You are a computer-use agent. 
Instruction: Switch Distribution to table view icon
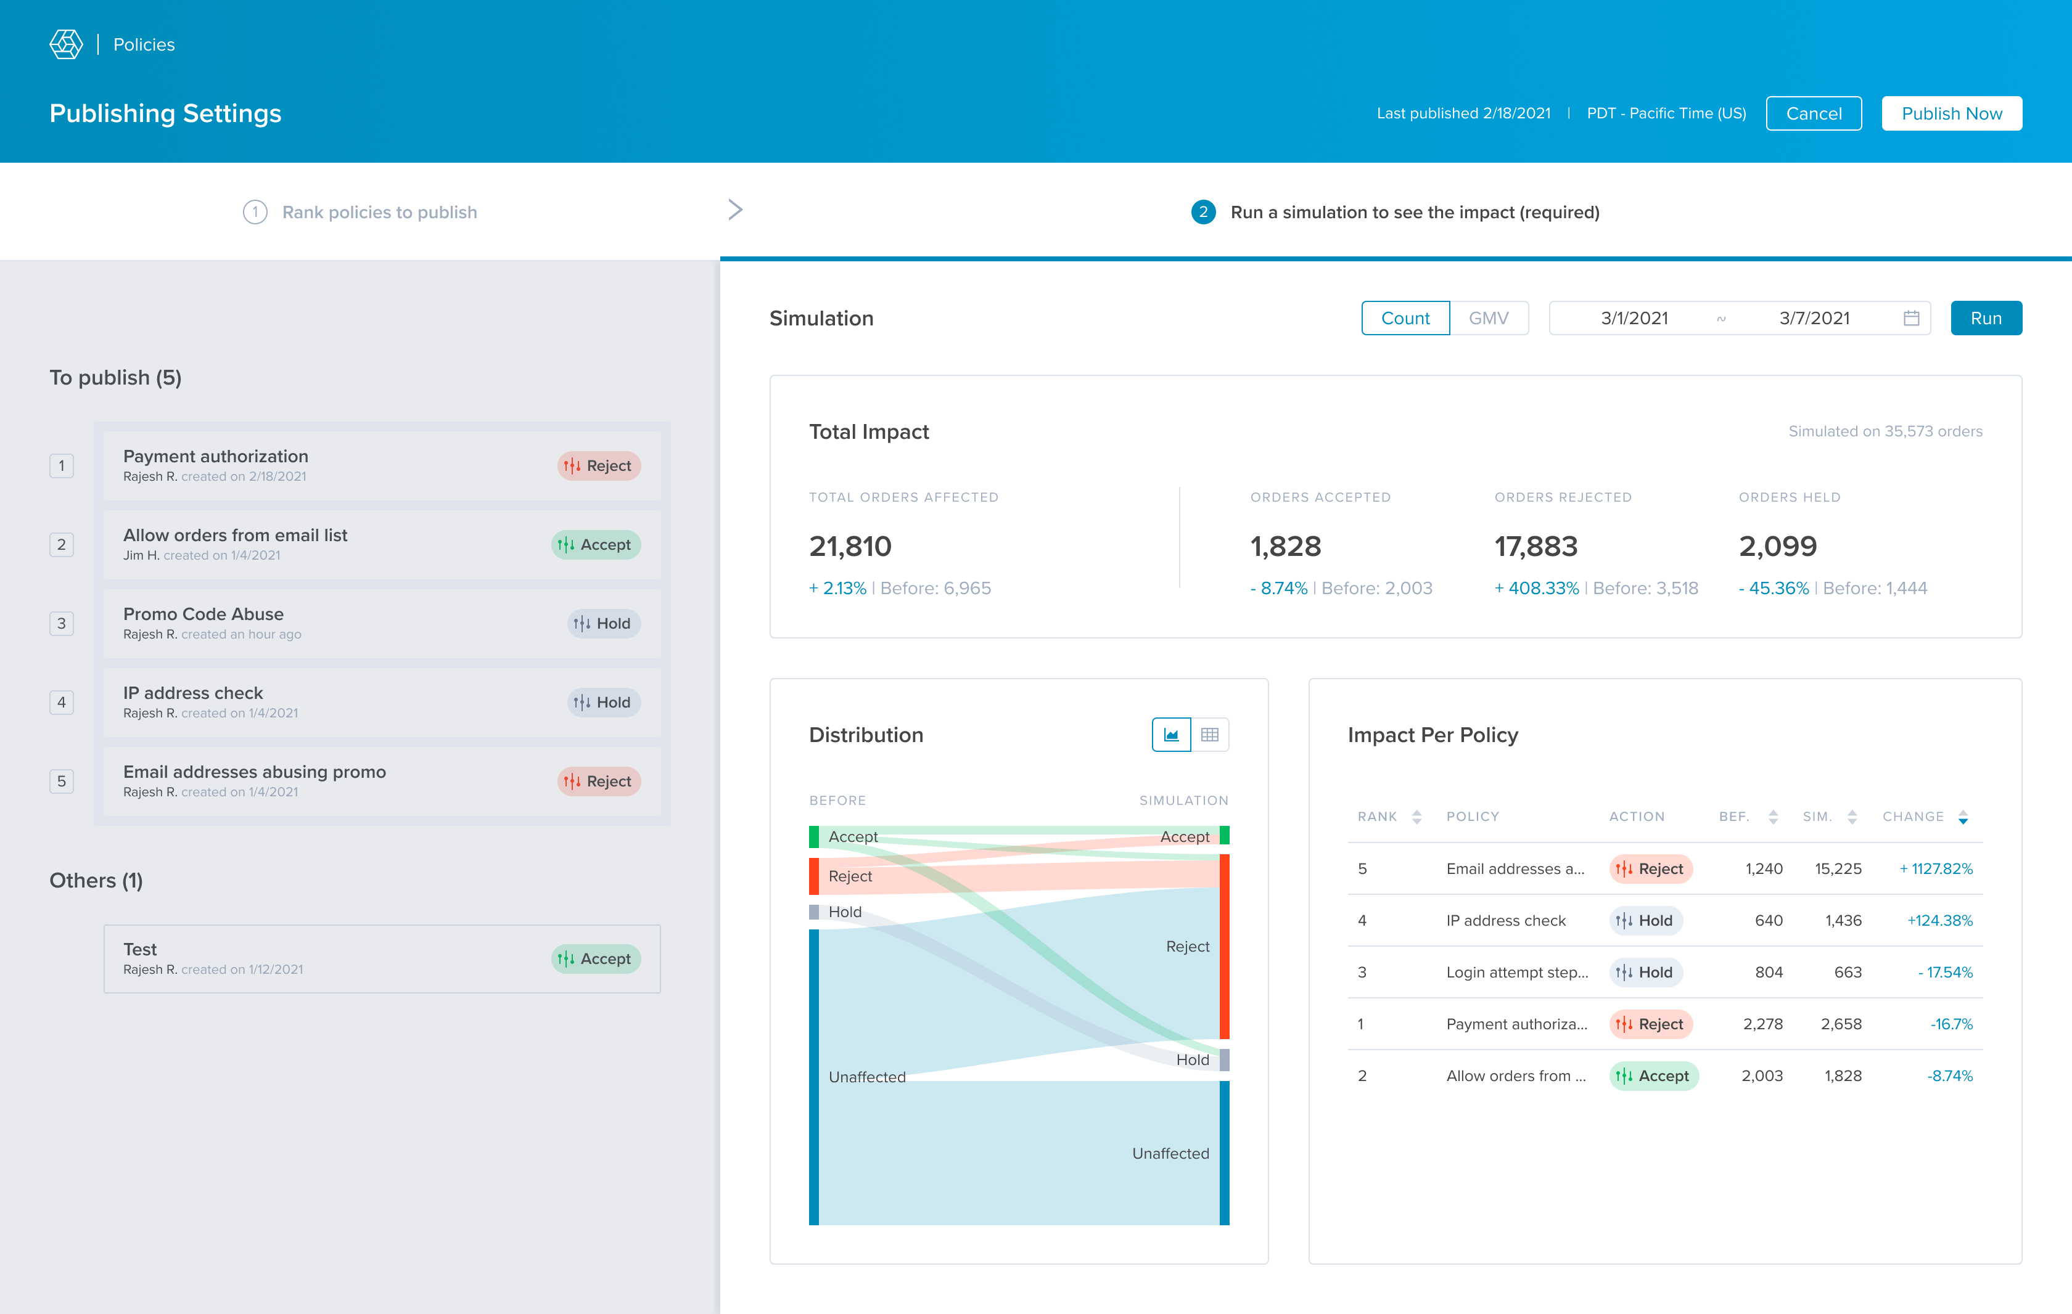[1209, 735]
